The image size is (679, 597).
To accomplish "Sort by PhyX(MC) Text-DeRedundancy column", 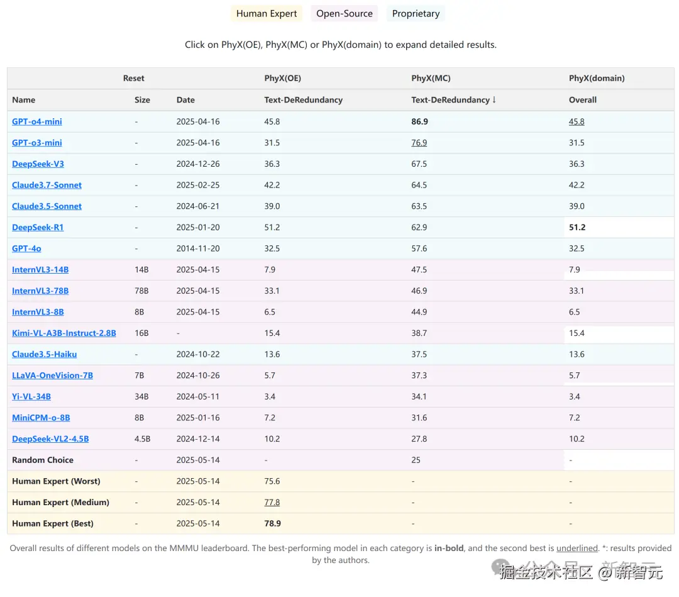I will [453, 100].
